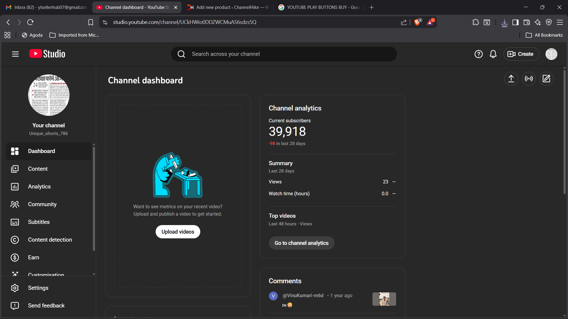
Task: Open the account avatar in header
Action: pyautogui.click(x=551, y=54)
